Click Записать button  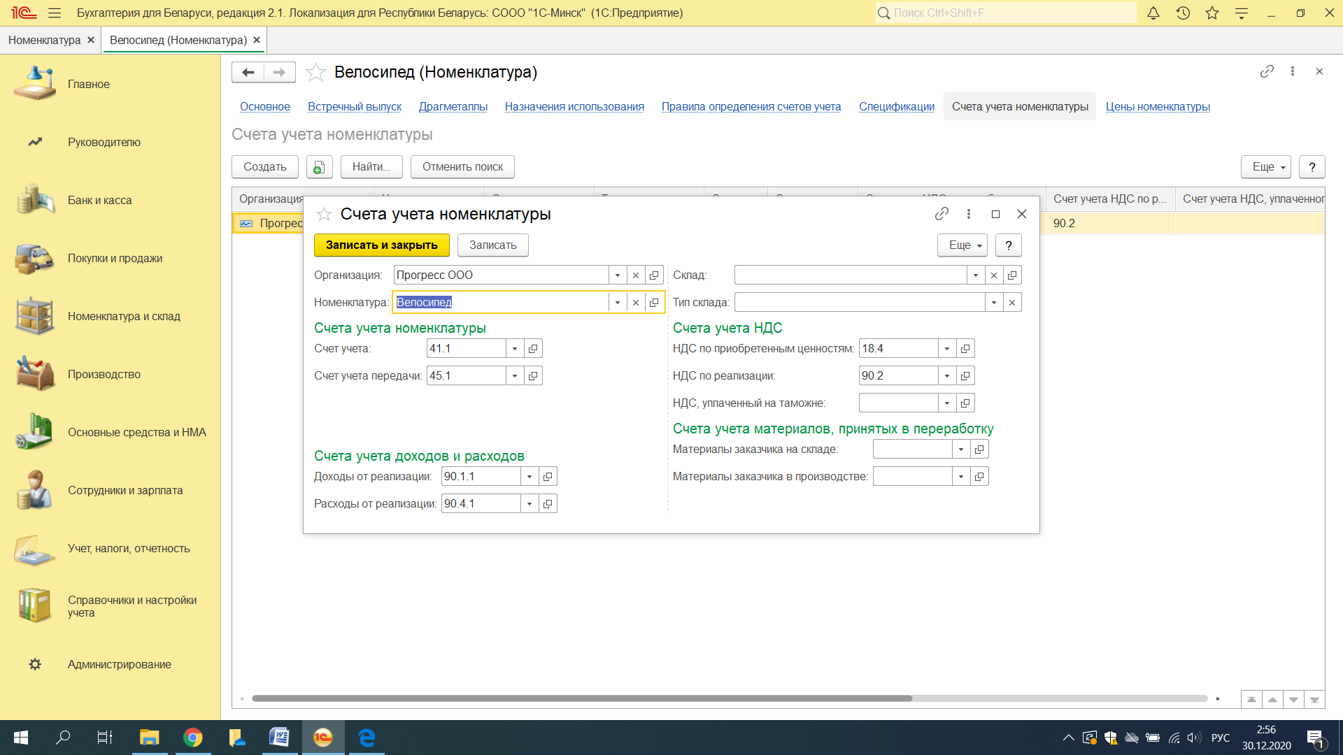493,245
